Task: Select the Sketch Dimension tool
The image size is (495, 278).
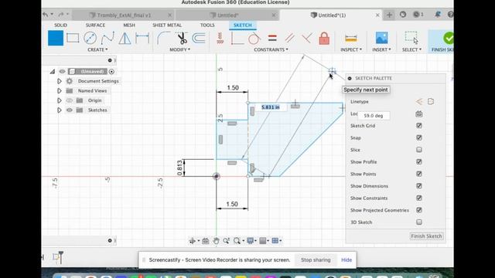Action: click(x=142, y=38)
